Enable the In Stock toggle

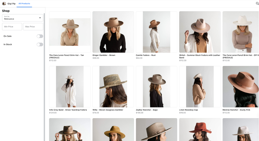(x=40, y=44)
